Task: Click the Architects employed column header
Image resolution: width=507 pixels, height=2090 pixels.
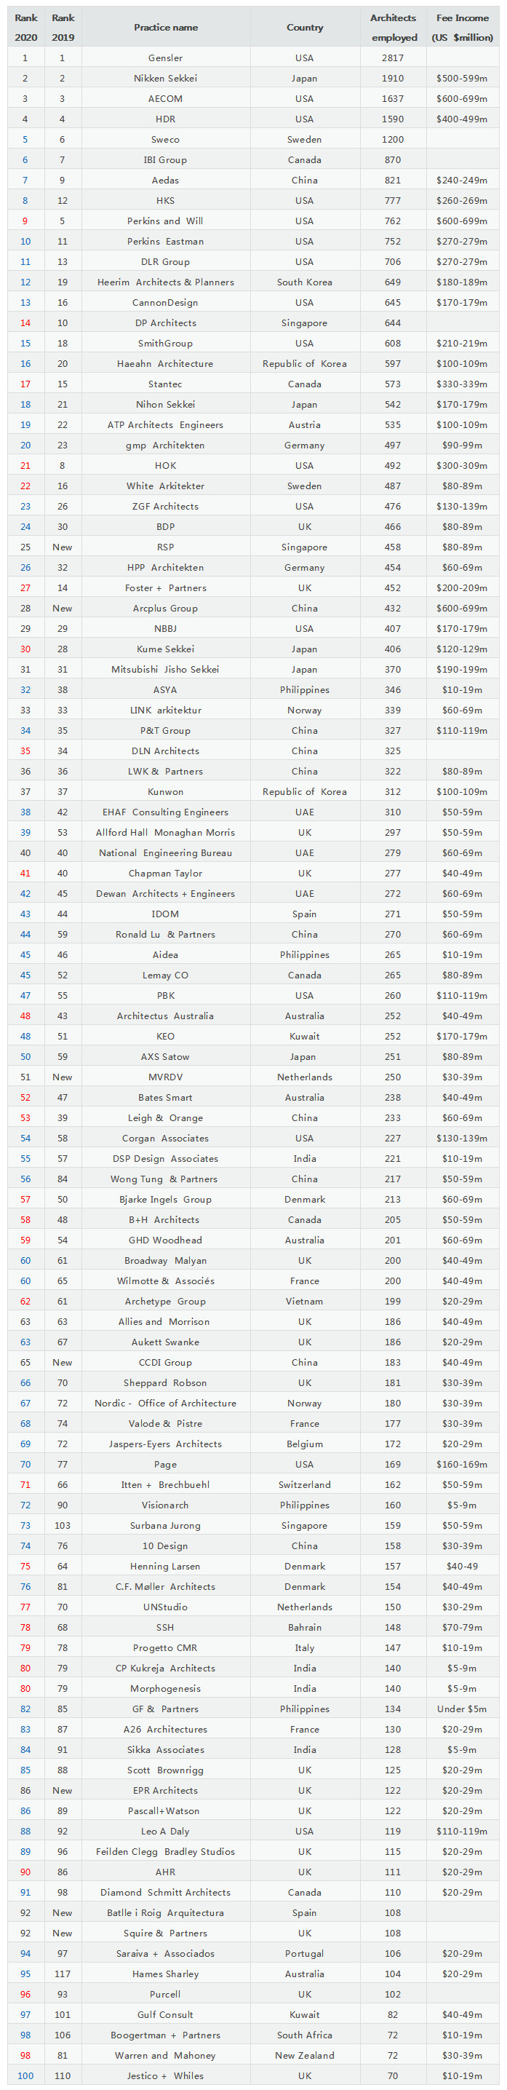Action: point(394,28)
